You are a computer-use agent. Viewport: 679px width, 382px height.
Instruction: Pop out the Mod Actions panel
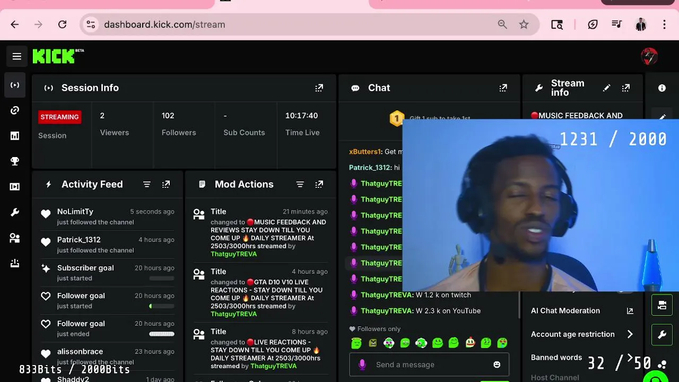[319, 184]
